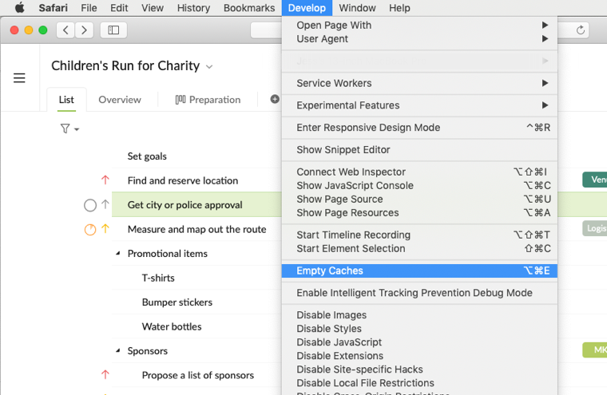The width and height of the screenshot is (607, 395).
Task: Choose Show Page Resources
Action: coord(419,212)
